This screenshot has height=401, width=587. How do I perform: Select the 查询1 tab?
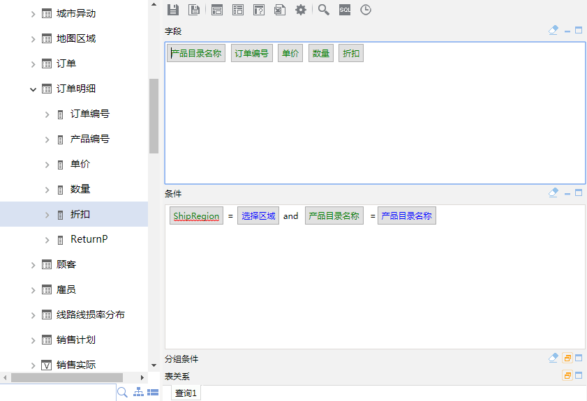(x=186, y=393)
